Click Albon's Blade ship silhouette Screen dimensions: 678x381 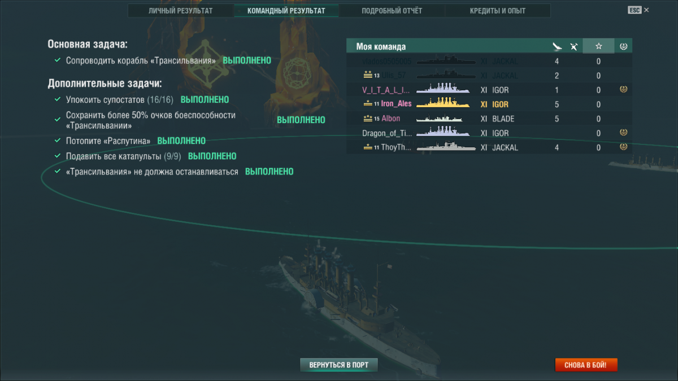click(x=439, y=119)
